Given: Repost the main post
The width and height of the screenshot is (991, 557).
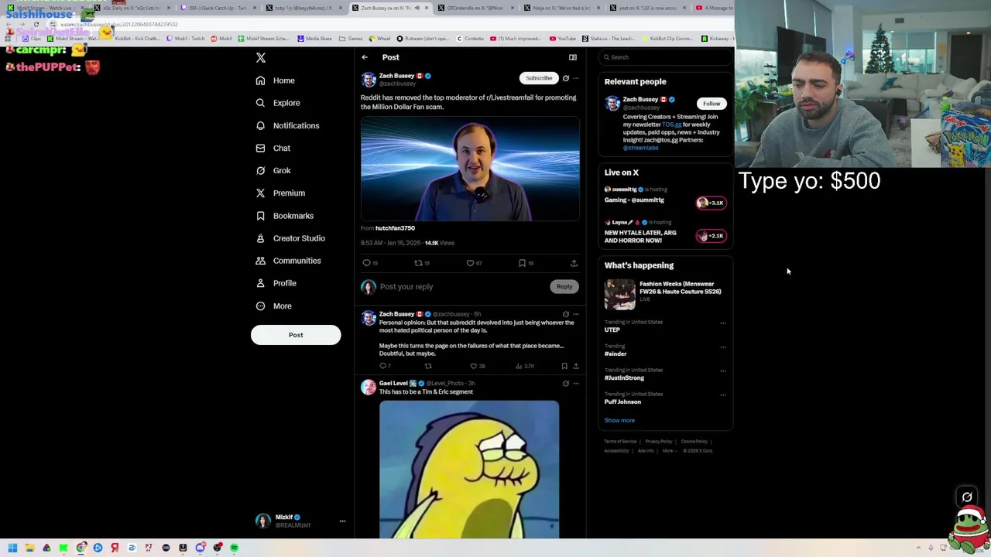Looking at the screenshot, I should click(x=419, y=263).
